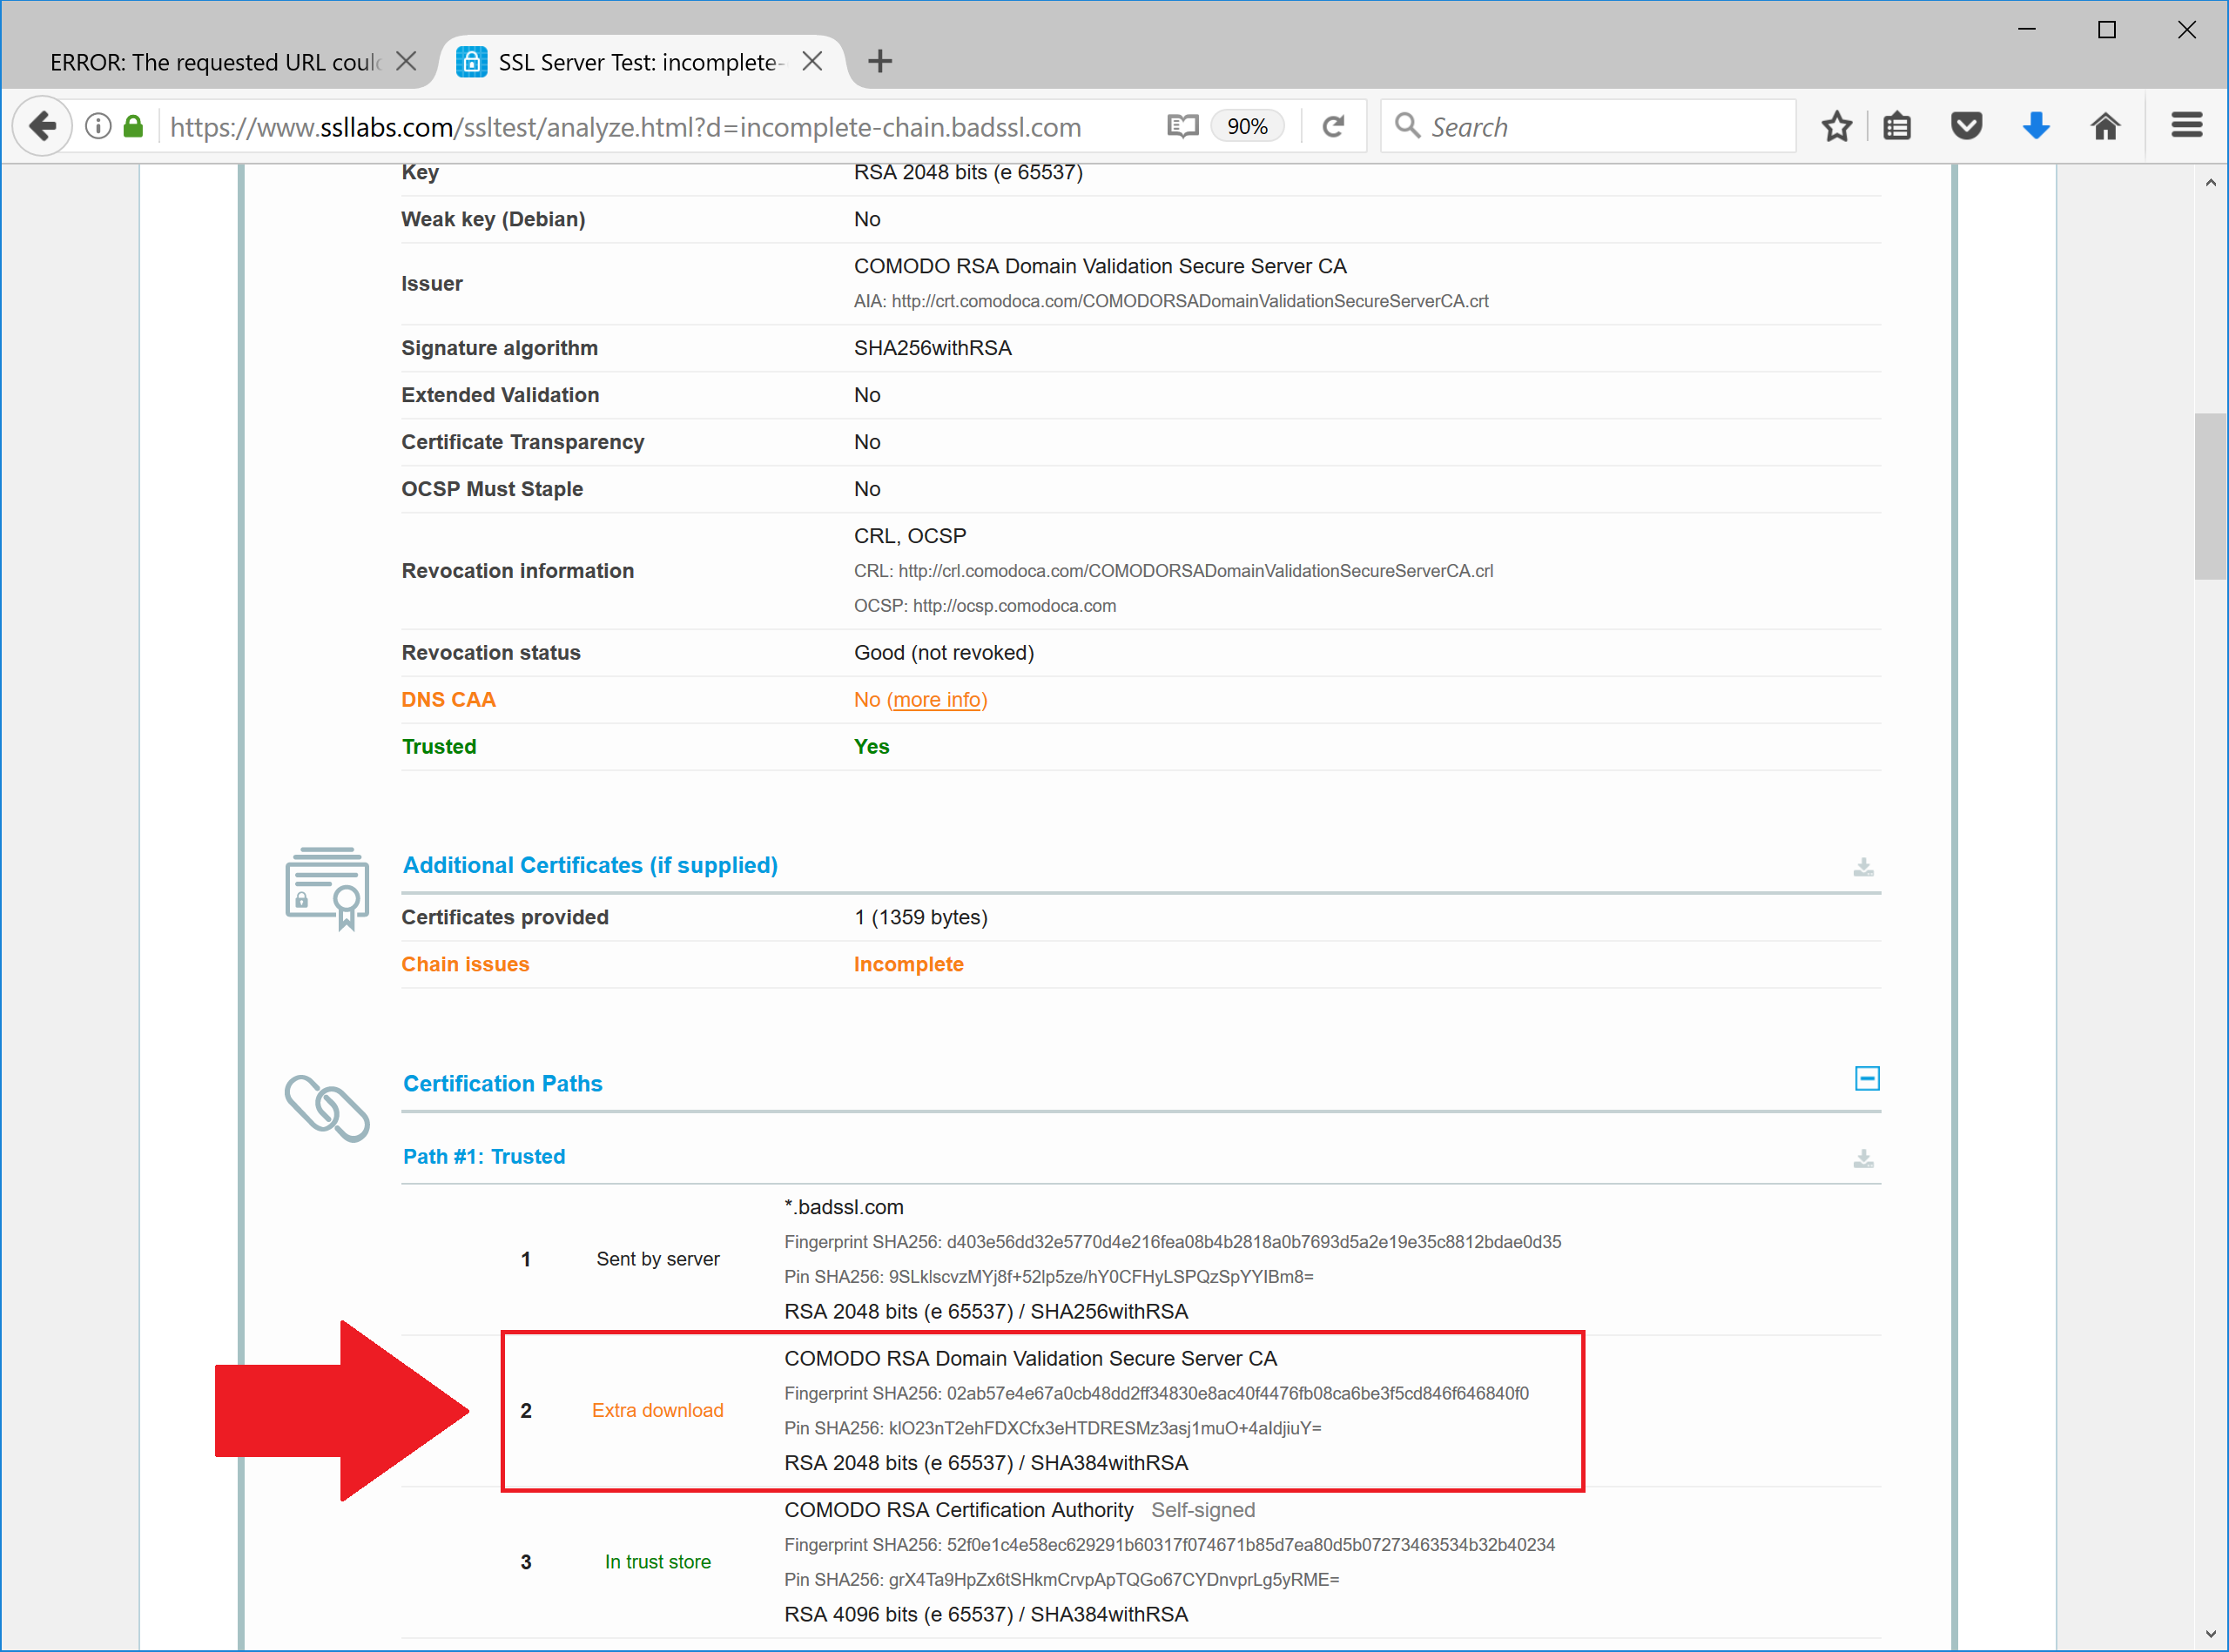Click the chain link section icon
Screen dimensions: 2229x1652
click(x=327, y=1109)
